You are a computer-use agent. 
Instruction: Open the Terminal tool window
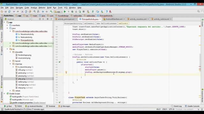51,106
